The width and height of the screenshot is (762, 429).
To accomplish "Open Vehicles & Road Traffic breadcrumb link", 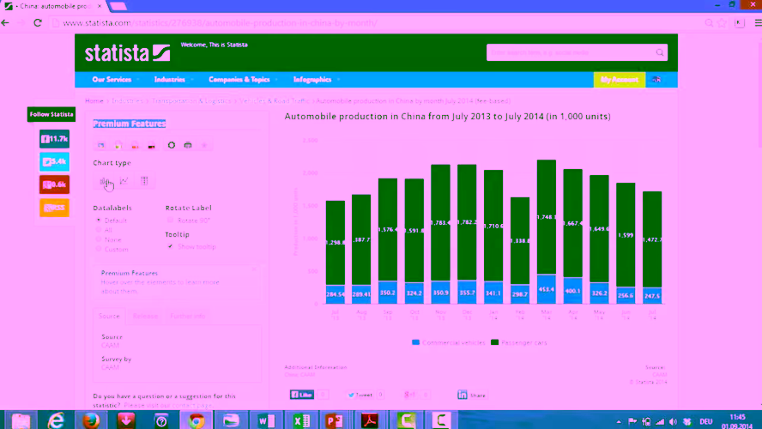I will [274, 101].
